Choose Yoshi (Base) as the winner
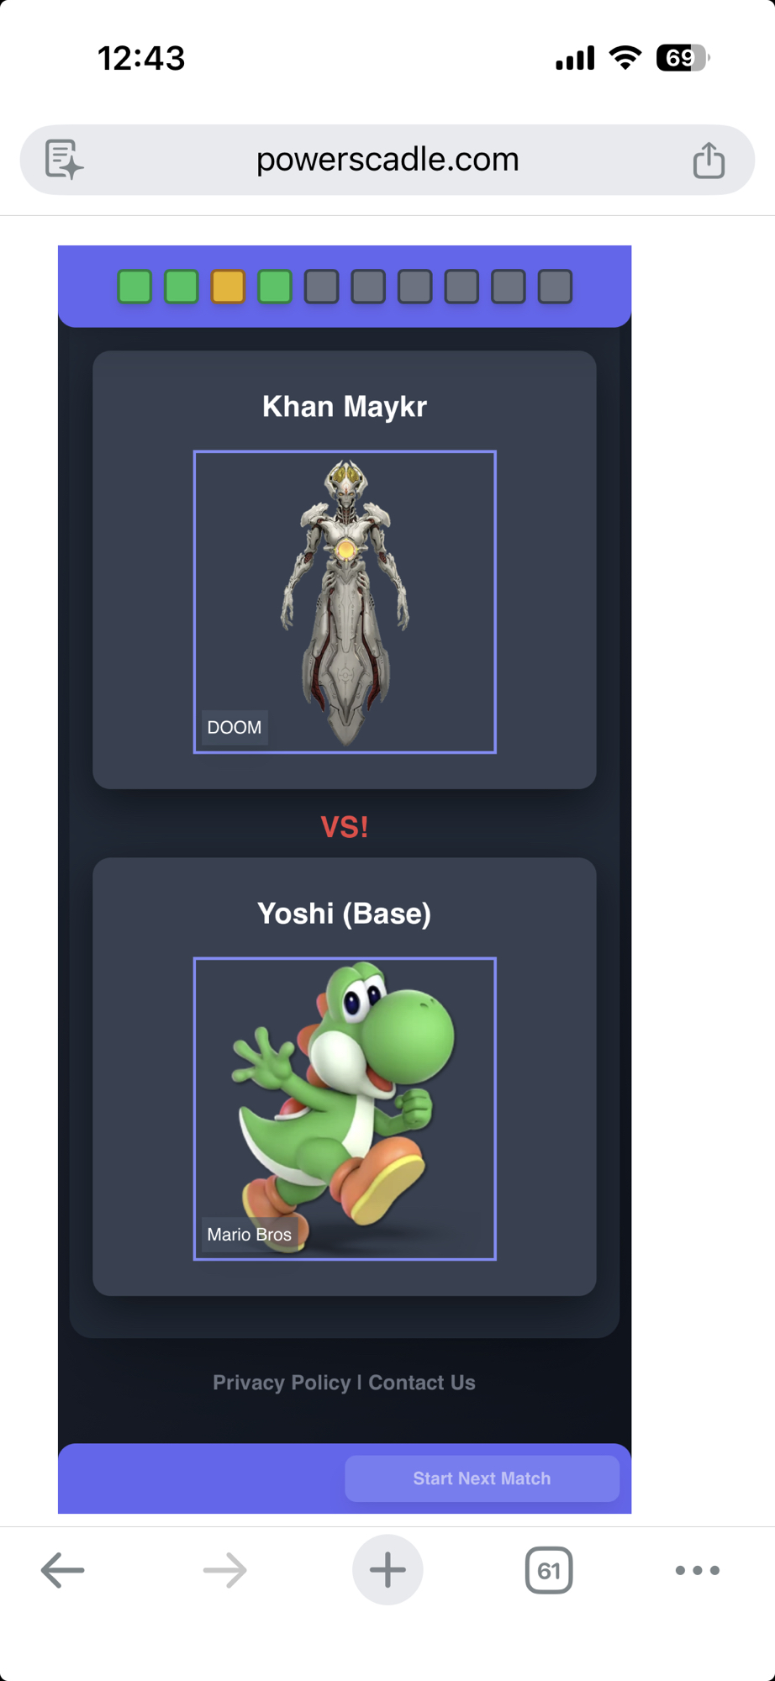Image resolution: width=775 pixels, height=1681 pixels. click(345, 1077)
